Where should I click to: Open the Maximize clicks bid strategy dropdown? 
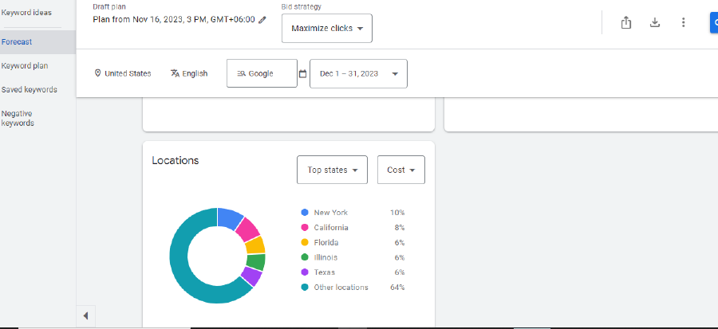coord(327,29)
